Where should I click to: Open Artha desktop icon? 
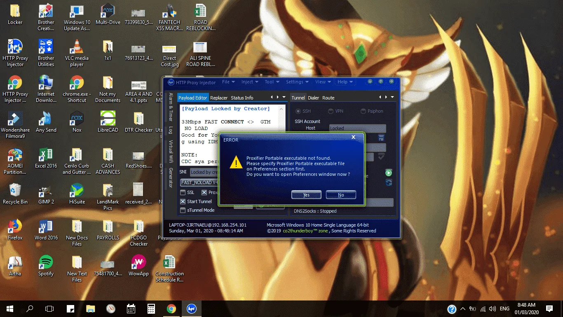pyautogui.click(x=15, y=265)
